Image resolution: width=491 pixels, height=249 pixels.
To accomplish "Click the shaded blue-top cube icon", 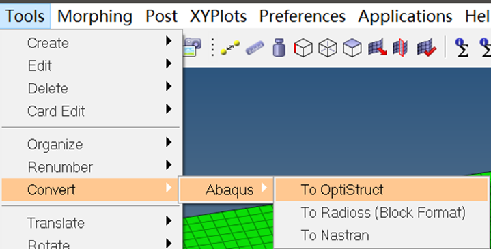I will (x=352, y=48).
